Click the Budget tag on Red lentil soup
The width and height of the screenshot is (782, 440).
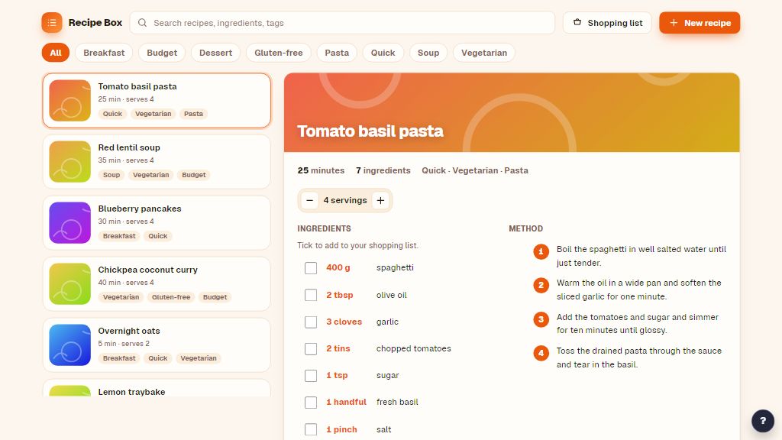[193, 175]
